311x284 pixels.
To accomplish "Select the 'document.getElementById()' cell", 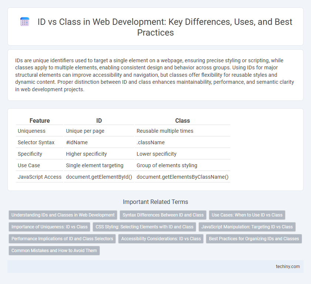I will (99, 177).
